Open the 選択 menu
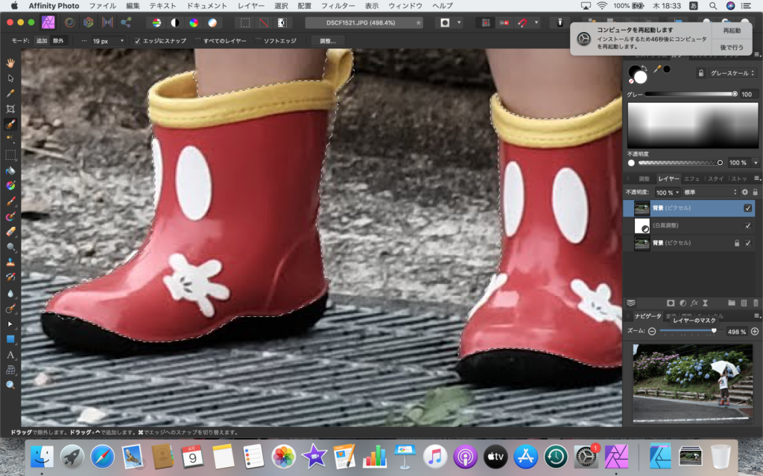 coord(281,6)
